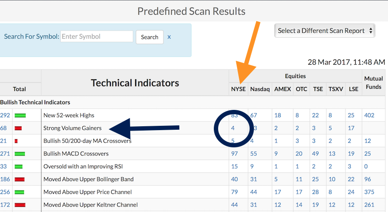The image size is (388, 212).
Task: Click red bar icon for Upper Keltner Channel
Action: (20, 205)
